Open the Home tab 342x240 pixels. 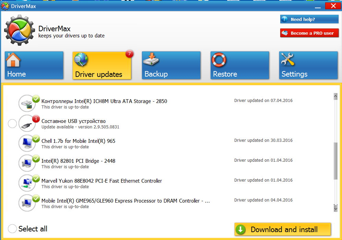(34, 65)
